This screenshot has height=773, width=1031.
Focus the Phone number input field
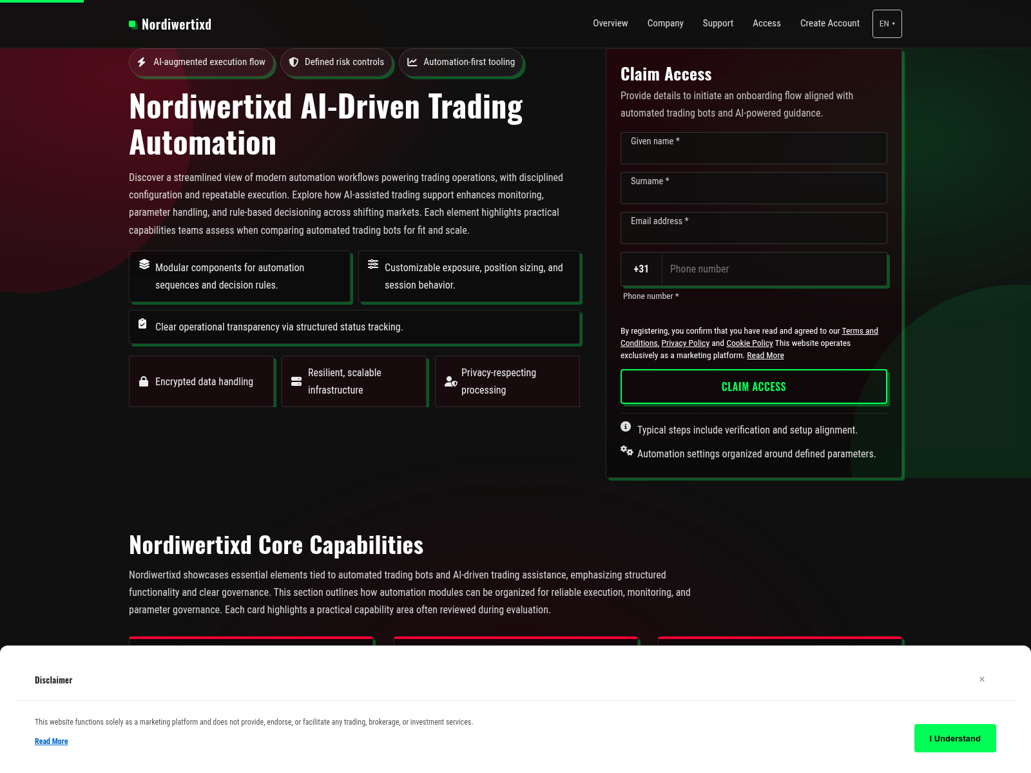pos(775,269)
